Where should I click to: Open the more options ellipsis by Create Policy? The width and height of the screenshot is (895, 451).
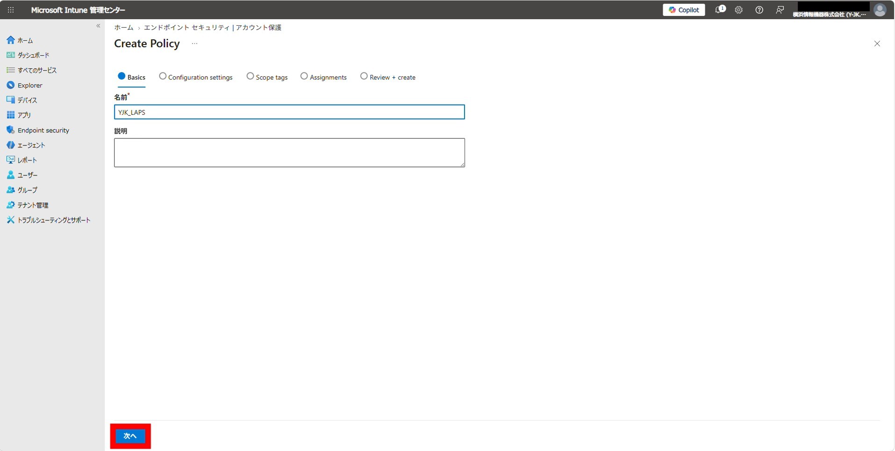(194, 44)
